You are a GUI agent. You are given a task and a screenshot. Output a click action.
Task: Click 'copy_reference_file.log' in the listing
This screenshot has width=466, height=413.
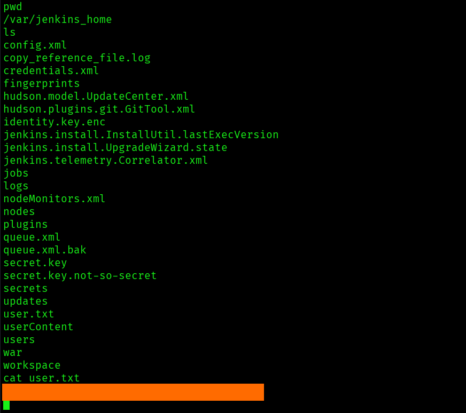click(x=77, y=58)
